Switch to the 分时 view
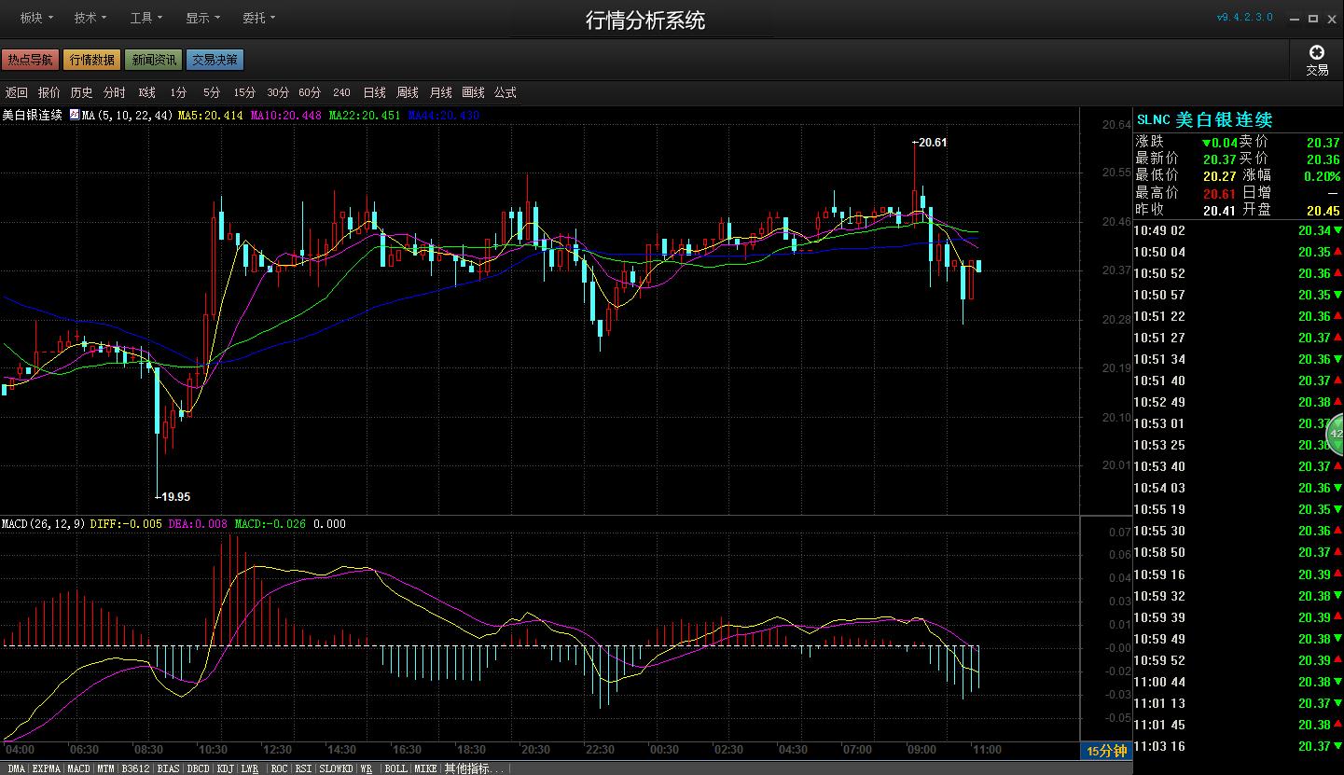 (x=114, y=92)
